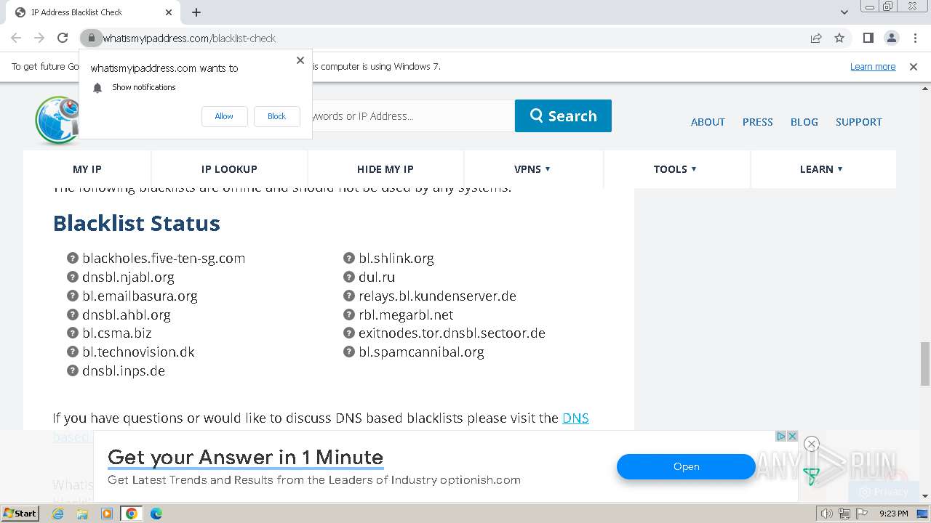Click the blue Search button
This screenshot has width=931, height=523.
pyautogui.click(x=563, y=116)
